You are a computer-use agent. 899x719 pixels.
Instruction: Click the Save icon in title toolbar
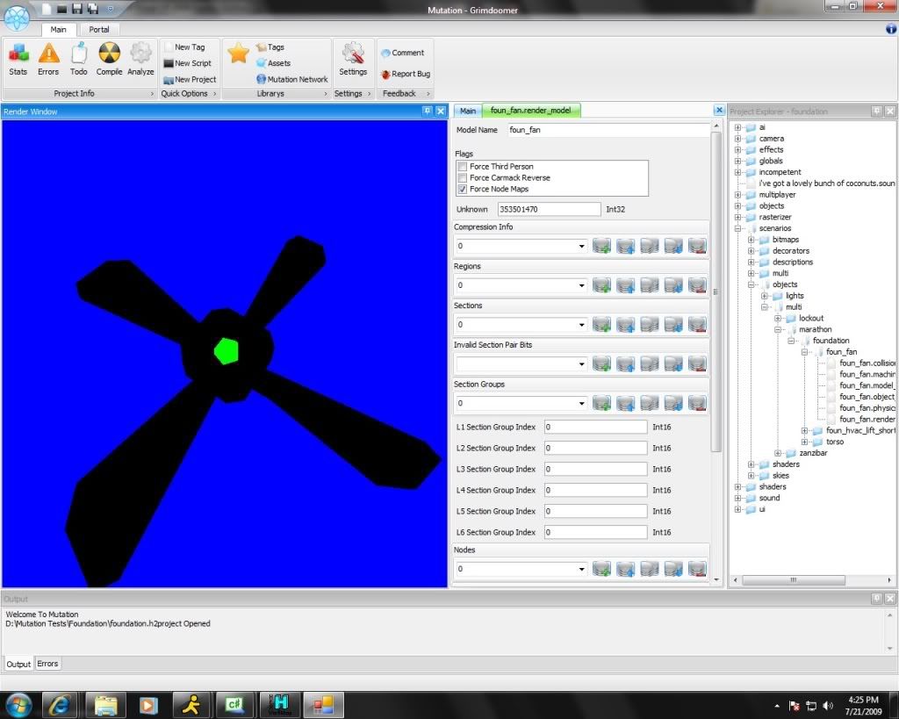[76, 9]
